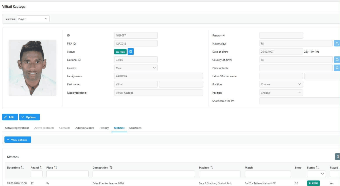The image size is (340, 186).
Task: Open the first Position Choose dropdown
Action: (281, 84)
